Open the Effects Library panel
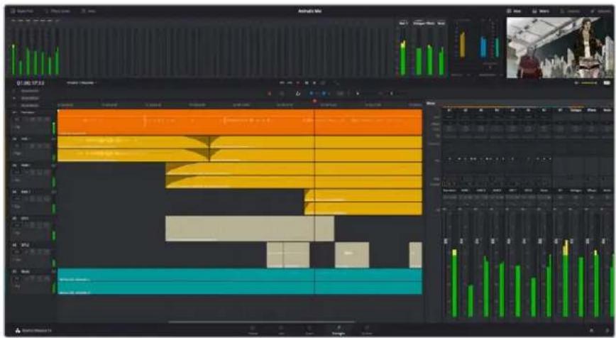This screenshot has height=338, width=616. [x=57, y=11]
